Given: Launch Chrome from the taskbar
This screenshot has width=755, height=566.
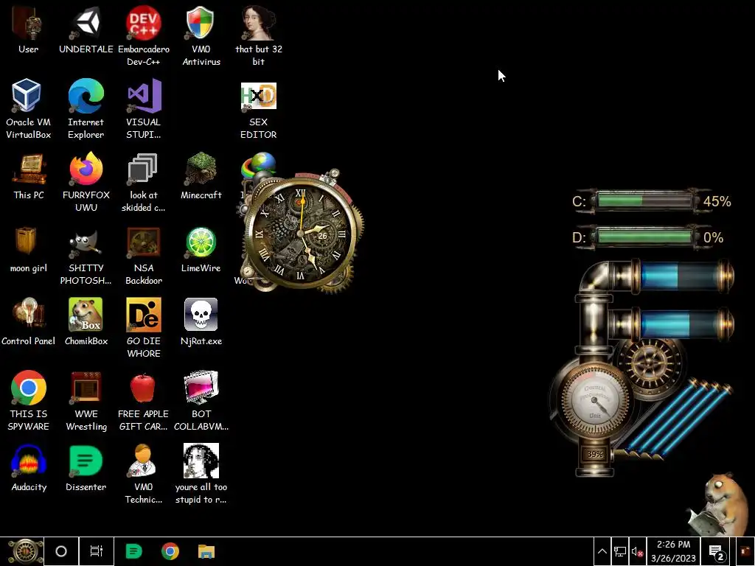Looking at the screenshot, I should [170, 551].
